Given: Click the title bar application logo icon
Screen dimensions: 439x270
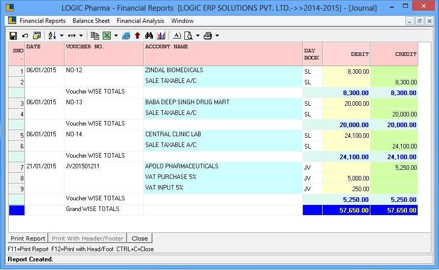Looking at the screenshot, I should point(10,8).
